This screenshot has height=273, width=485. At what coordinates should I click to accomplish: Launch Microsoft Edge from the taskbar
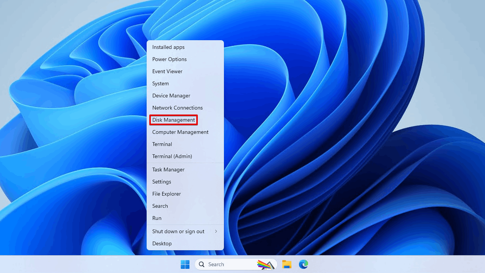pyautogui.click(x=303, y=264)
